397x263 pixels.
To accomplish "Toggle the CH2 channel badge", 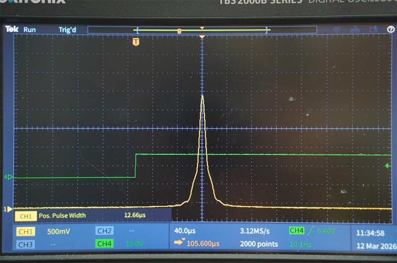I will 104,231.
